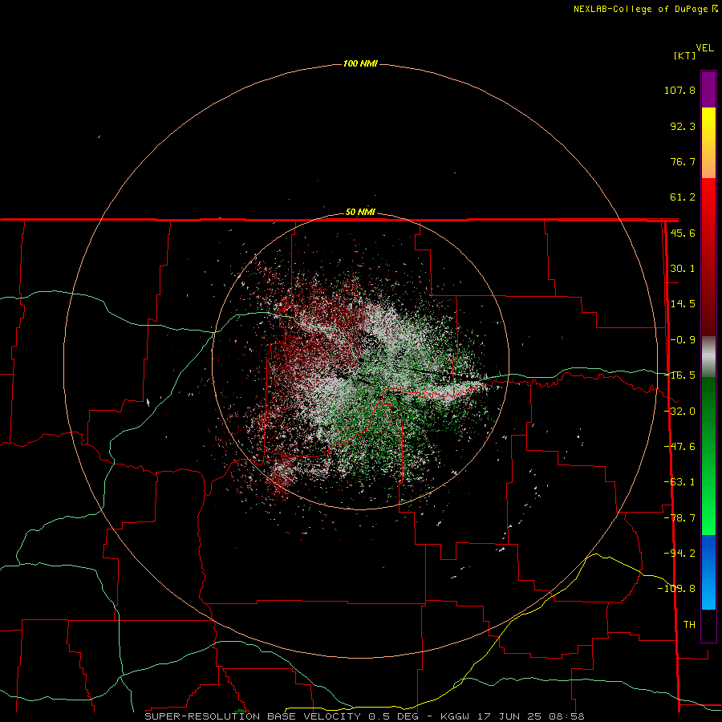Click the [KT] units label
The width and height of the screenshot is (722, 722).
[x=684, y=55]
